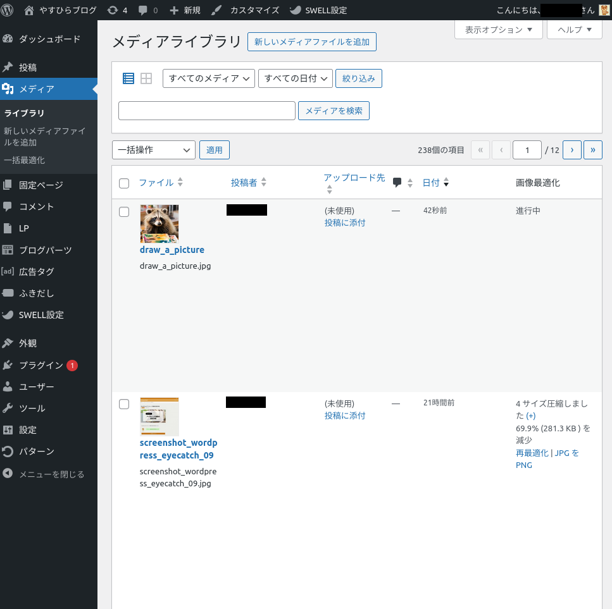The width and height of the screenshot is (612, 609).
Task: Click the ツール wrench icon
Action: tap(8, 408)
